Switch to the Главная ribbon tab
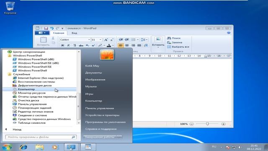Viewport: 268px width, 151px height. (x=59, y=33)
